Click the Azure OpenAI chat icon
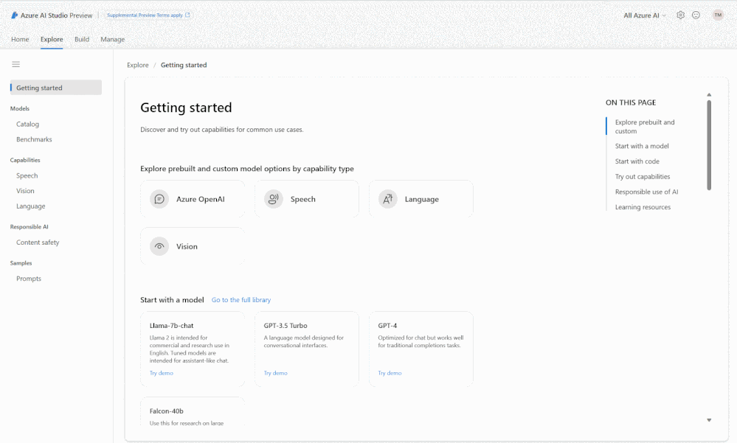 (x=159, y=199)
